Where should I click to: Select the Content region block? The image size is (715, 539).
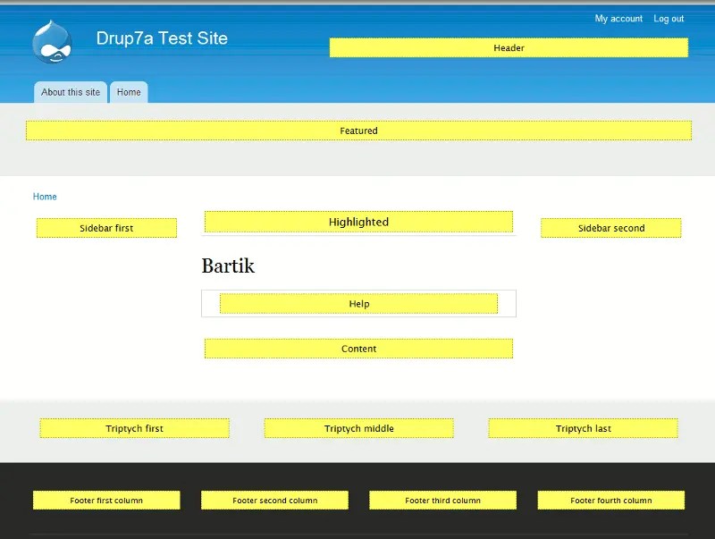358,348
